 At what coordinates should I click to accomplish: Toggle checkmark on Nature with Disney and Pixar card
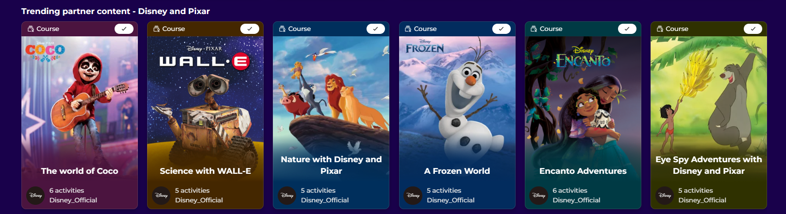coord(375,29)
